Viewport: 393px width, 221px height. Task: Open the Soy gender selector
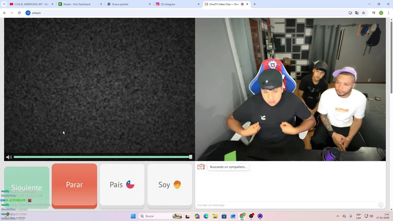pos(170,184)
